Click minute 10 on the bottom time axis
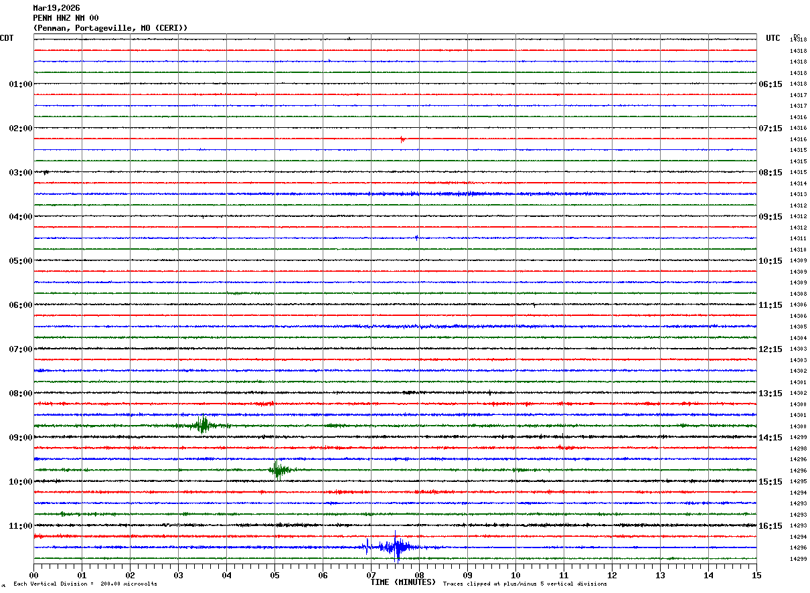Screen dimensions: 810x593 pyautogui.click(x=515, y=575)
